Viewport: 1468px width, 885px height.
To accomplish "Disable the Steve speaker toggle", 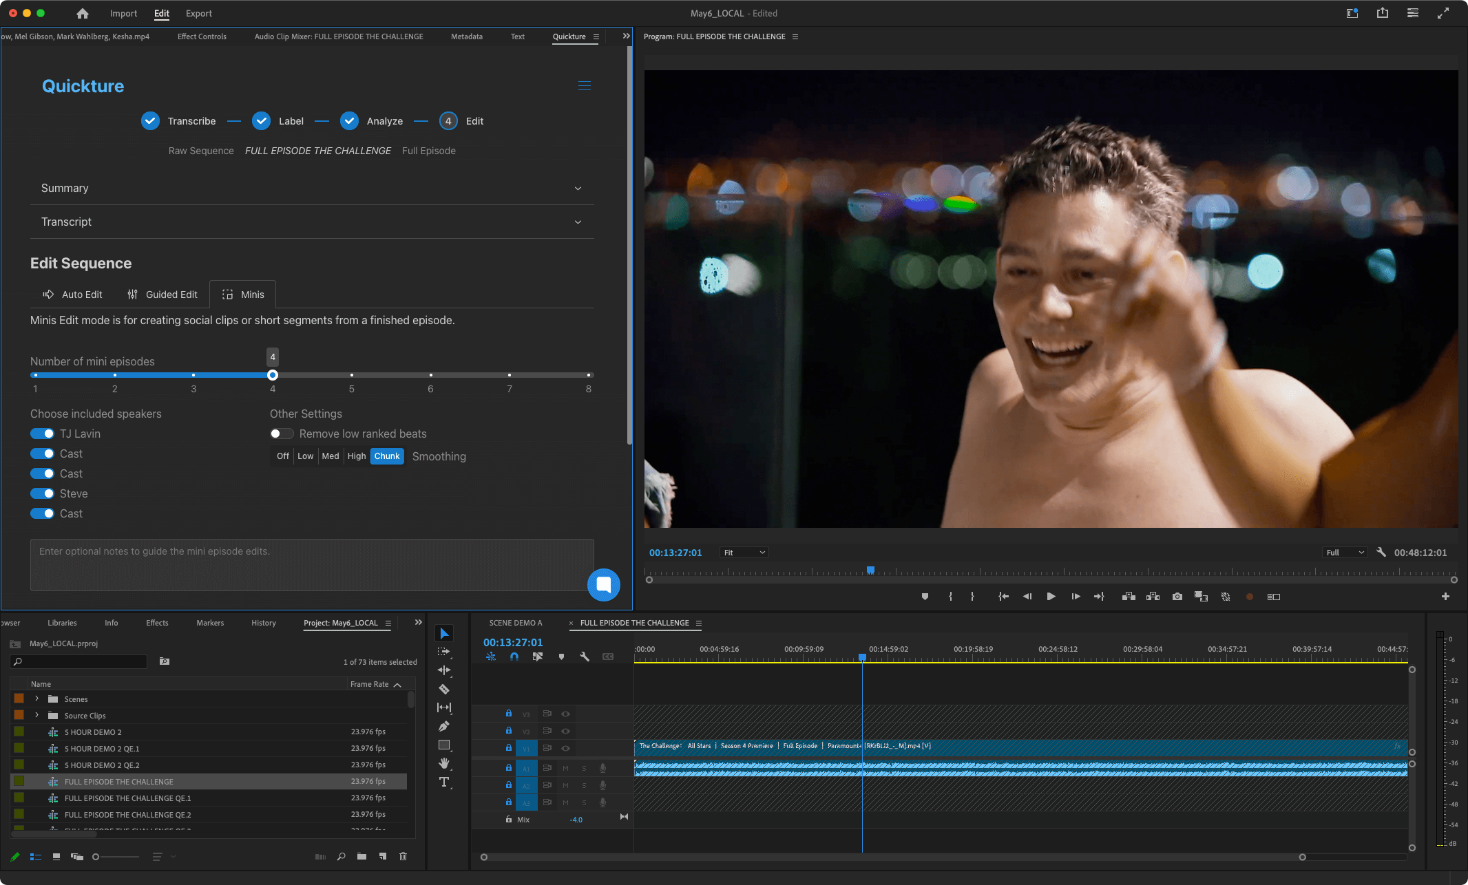I will pos(43,493).
